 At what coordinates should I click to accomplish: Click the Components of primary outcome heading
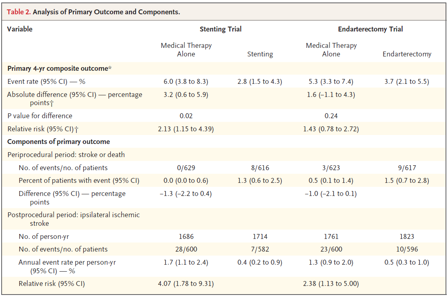(59, 142)
